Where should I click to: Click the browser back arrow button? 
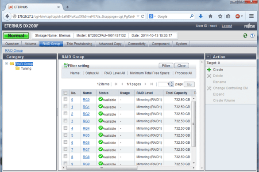[7, 16]
